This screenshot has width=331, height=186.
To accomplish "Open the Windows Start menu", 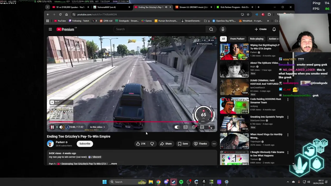I will pos(104,182).
